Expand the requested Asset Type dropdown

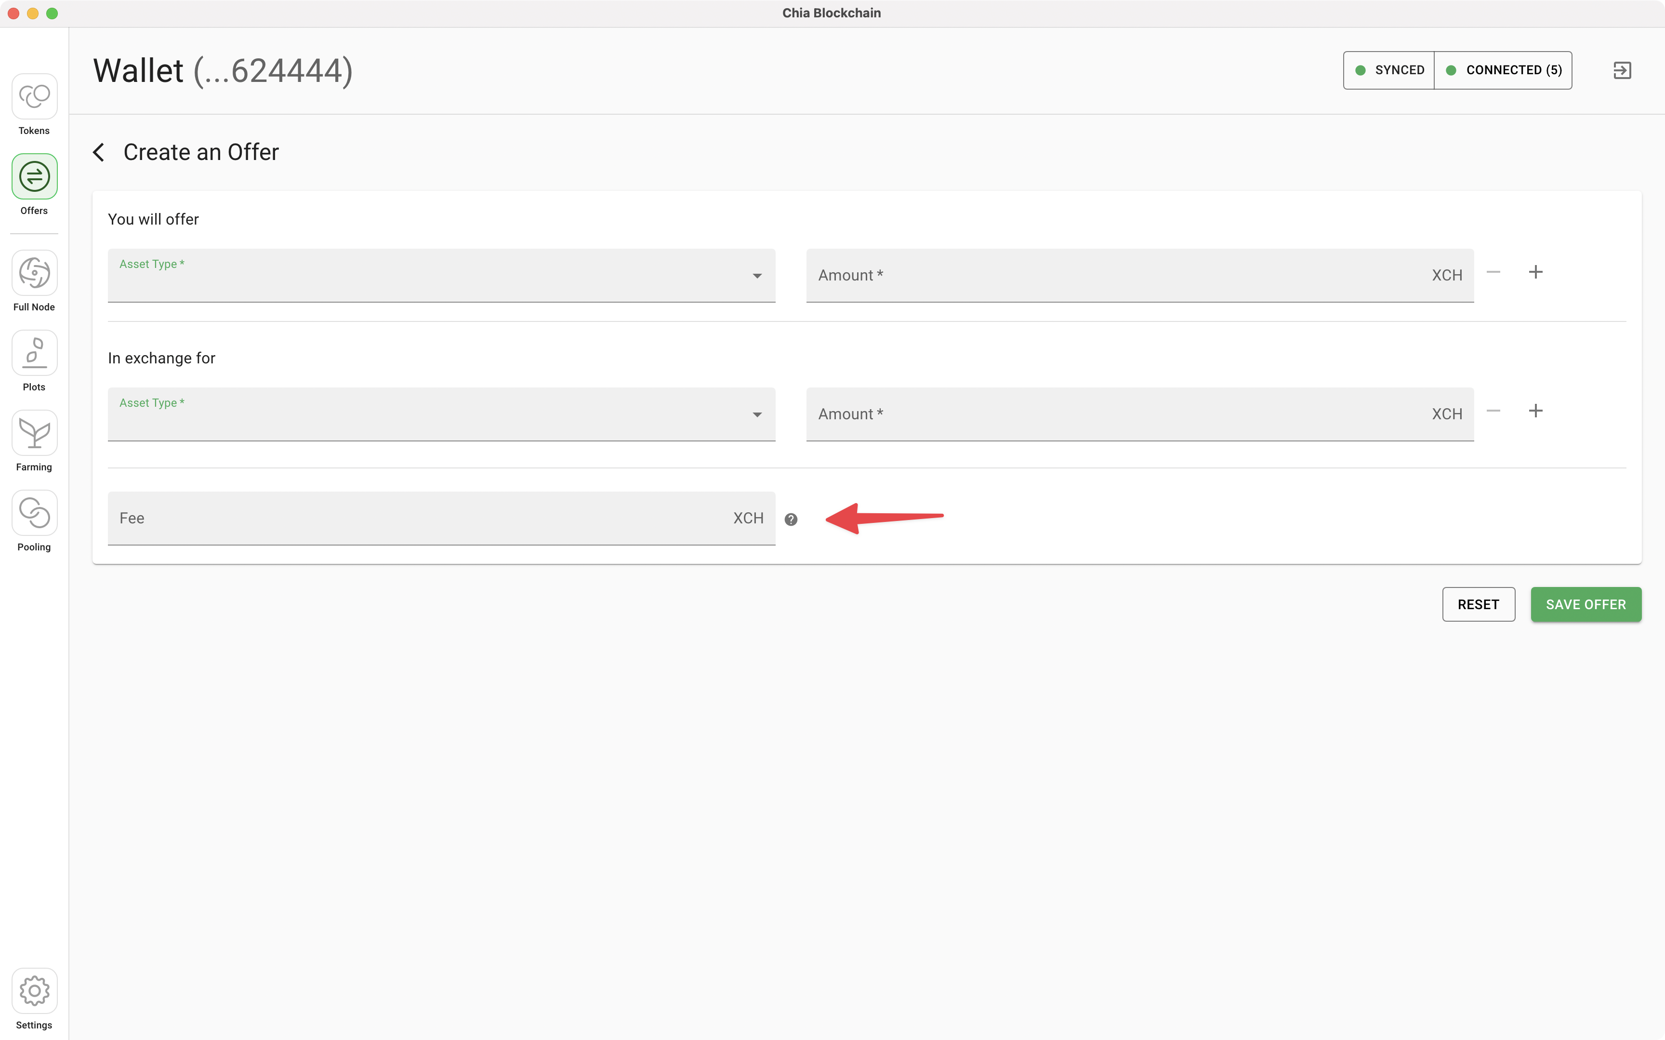click(x=441, y=414)
